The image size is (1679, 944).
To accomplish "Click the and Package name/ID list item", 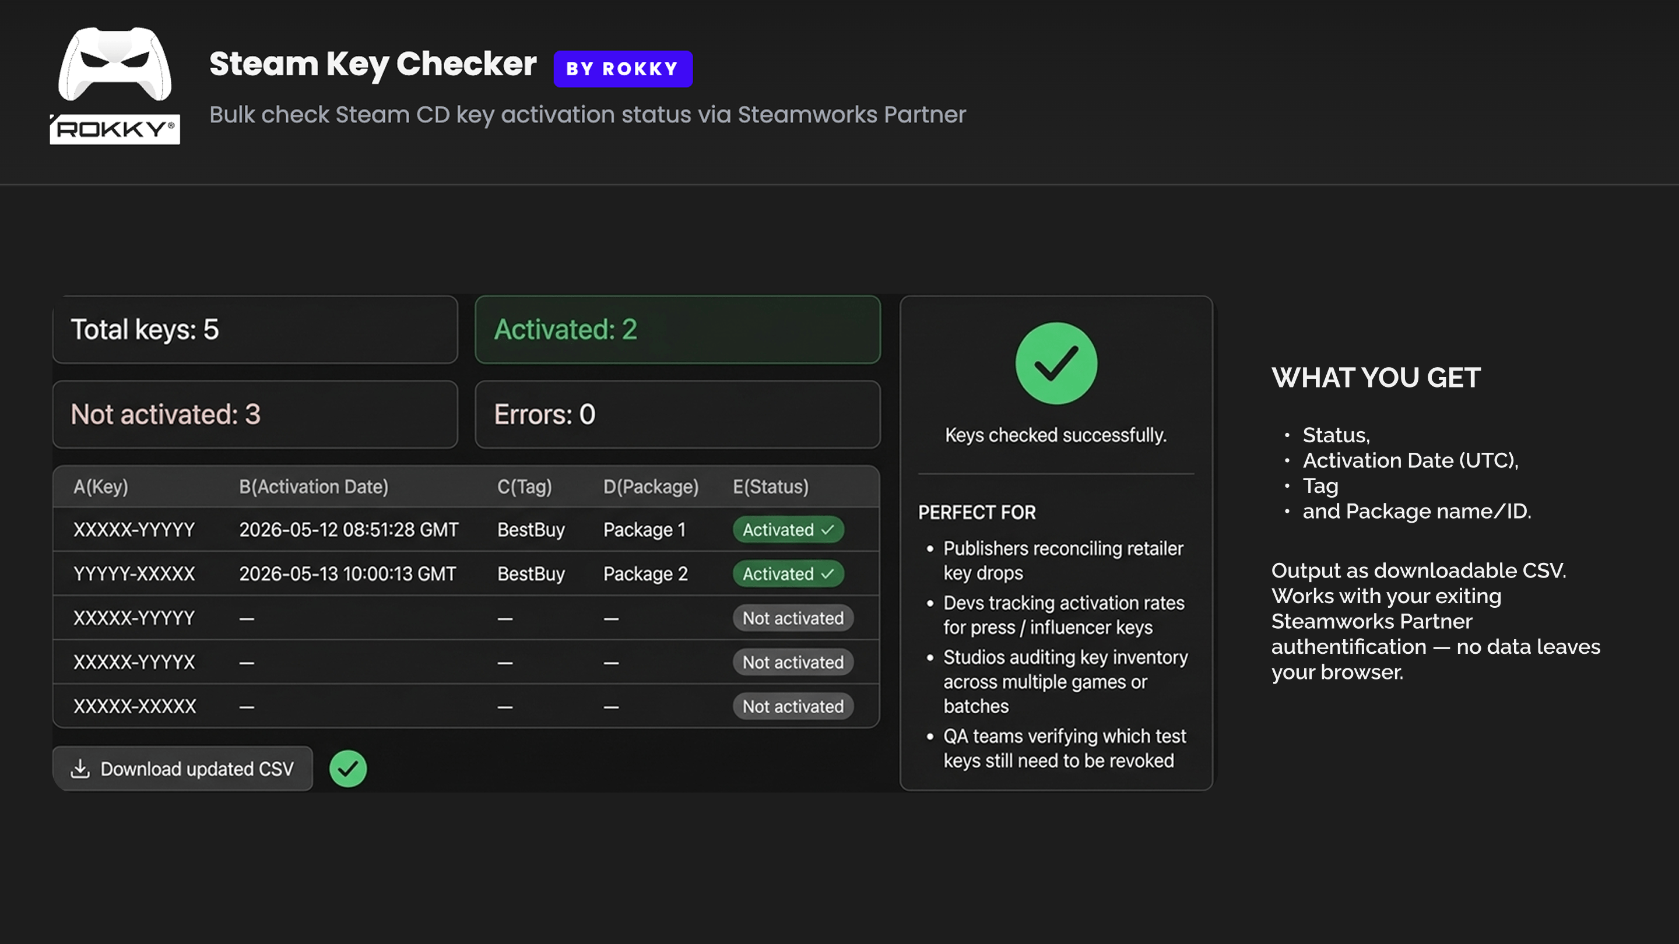I will click(x=1416, y=512).
